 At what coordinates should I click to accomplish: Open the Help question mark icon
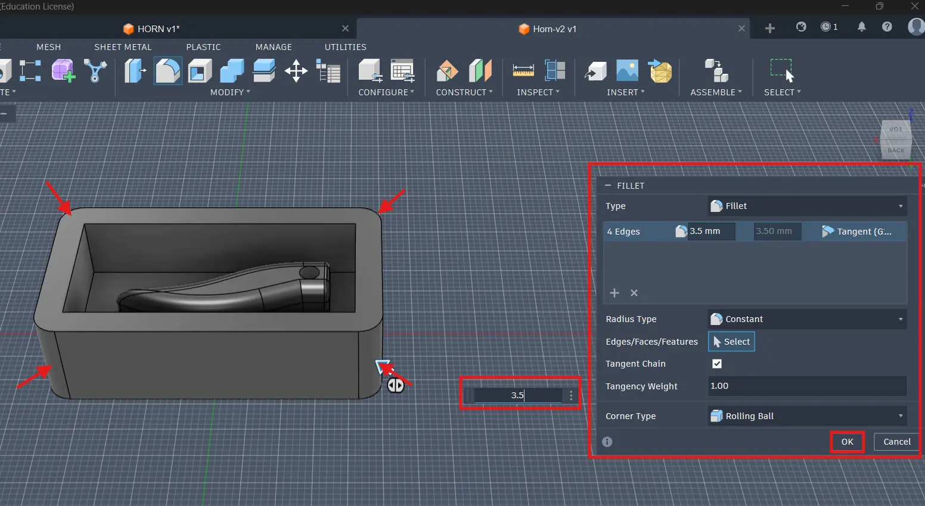pos(887,27)
